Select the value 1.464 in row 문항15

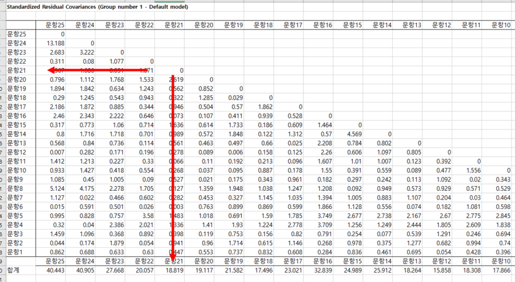(x=324, y=125)
